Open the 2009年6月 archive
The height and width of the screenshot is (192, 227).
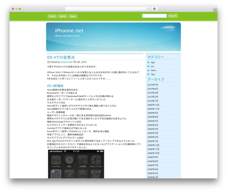153,125
